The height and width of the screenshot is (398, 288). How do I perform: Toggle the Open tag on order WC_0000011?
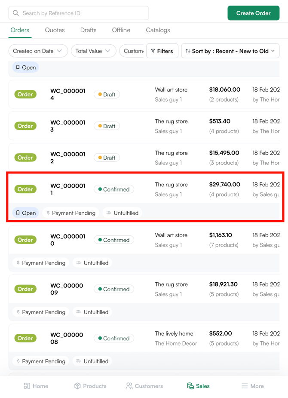[x=25, y=213]
